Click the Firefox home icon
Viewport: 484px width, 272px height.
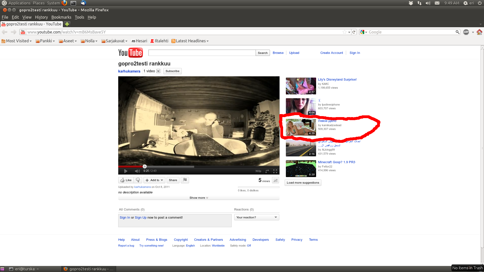point(479,32)
